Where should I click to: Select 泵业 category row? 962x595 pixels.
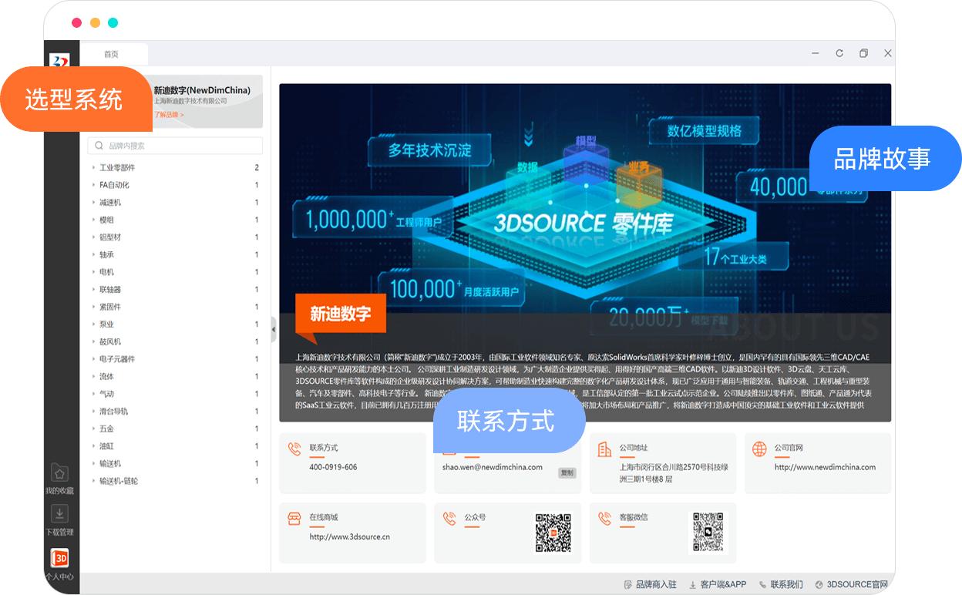[x=175, y=324]
